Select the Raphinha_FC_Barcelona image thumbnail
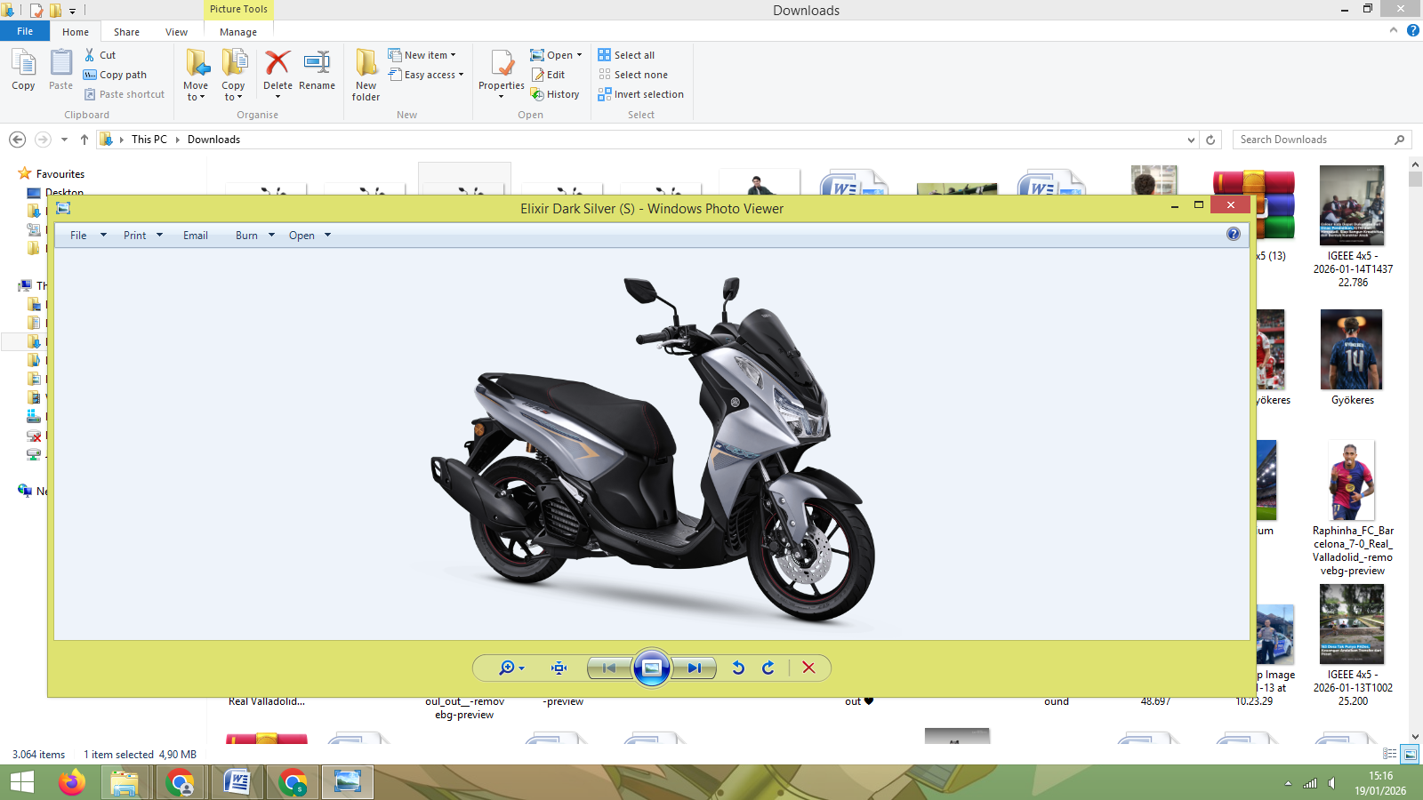 pyautogui.click(x=1352, y=480)
